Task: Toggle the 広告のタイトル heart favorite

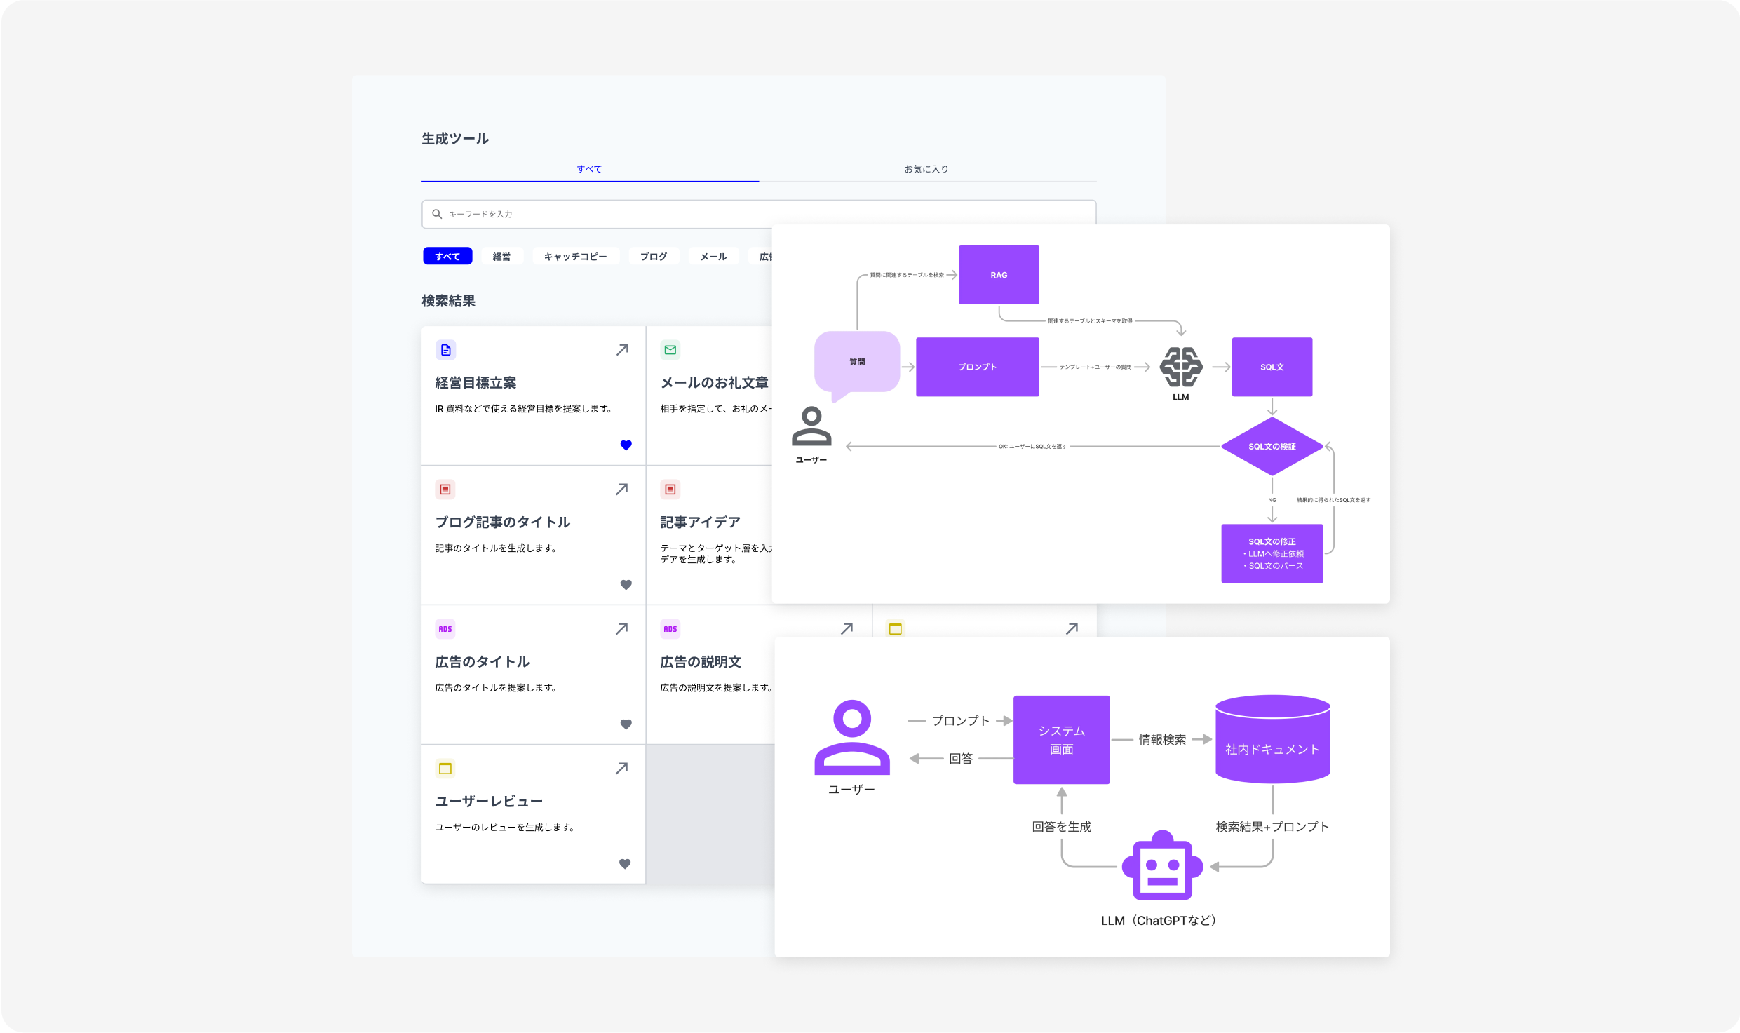Action: coord(626,724)
